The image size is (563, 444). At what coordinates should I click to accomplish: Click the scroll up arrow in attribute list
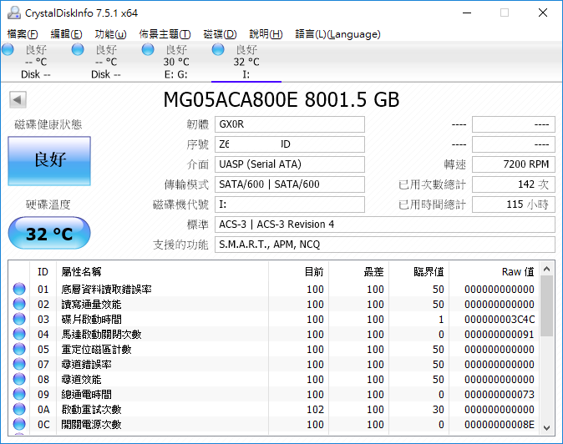[x=547, y=269]
